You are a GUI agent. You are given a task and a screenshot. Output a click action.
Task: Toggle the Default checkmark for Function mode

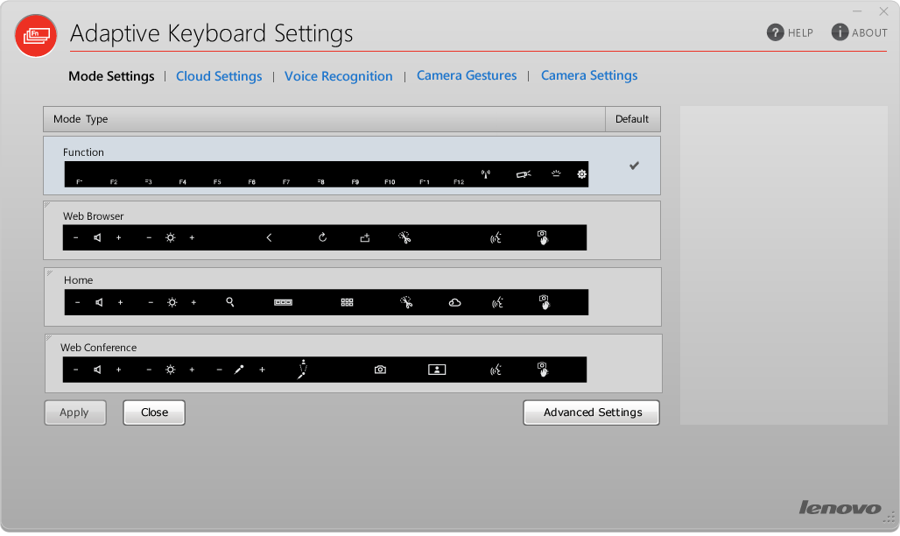point(634,166)
